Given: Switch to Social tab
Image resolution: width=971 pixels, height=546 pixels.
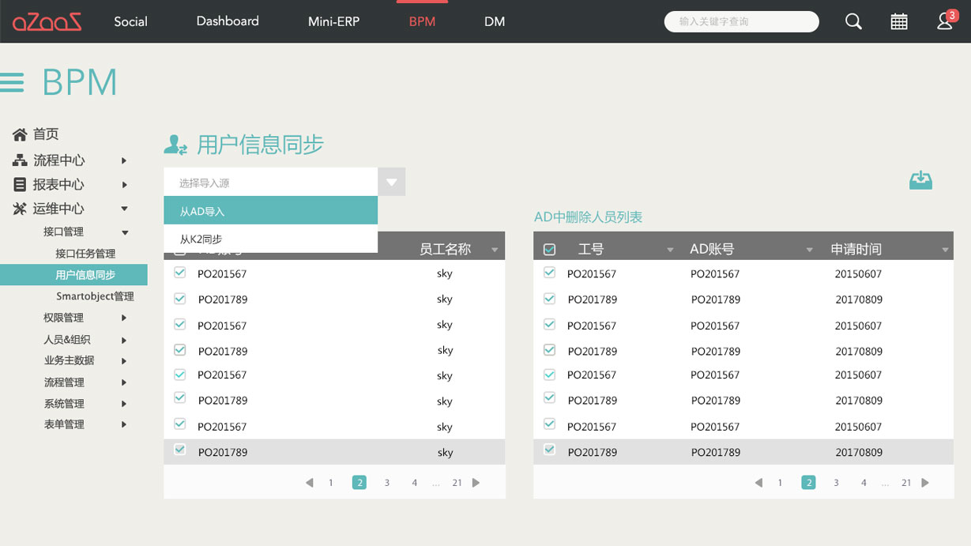Looking at the screenshot, I should coord(130,21).
